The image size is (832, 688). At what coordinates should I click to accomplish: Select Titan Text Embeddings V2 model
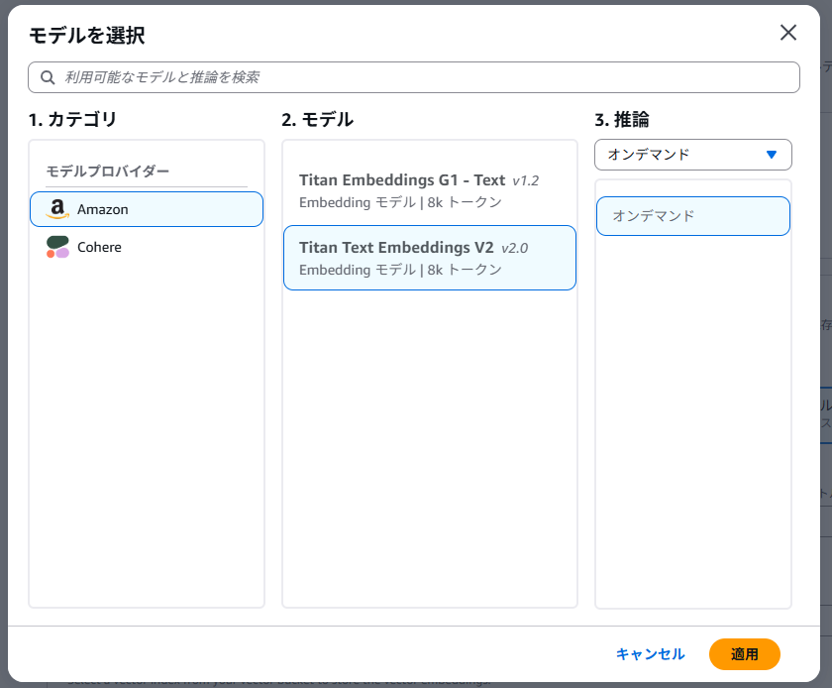click(430, 258)
